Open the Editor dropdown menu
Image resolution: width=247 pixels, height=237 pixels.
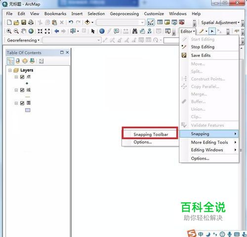click(x=188, y=31)
